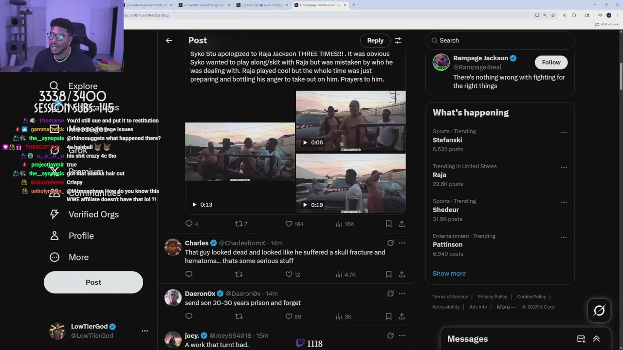Play the 0:13 video clip
The height and width of the screenshot is (350, 623).
pos(194,205)
